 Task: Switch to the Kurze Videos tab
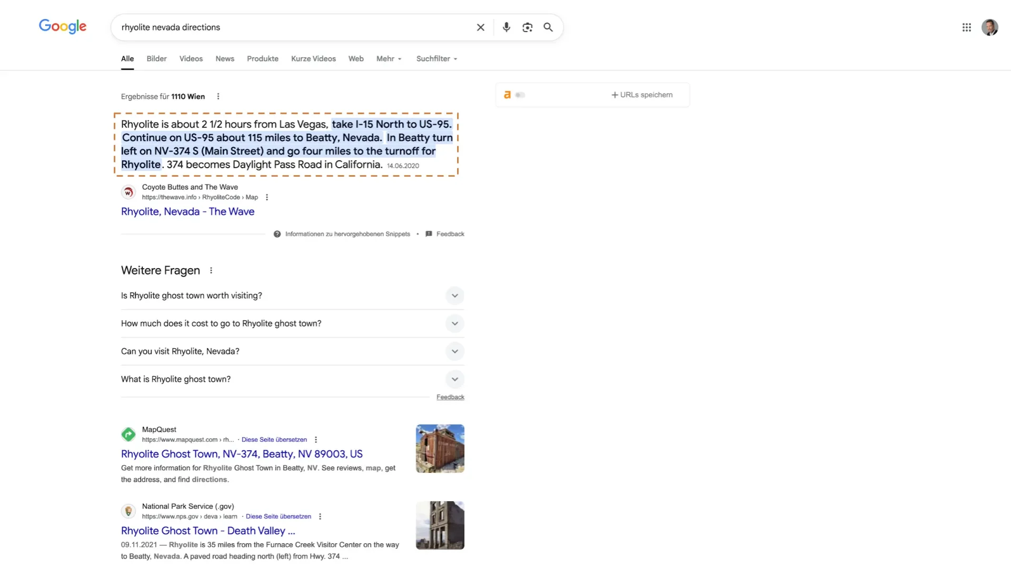[313, 59]
